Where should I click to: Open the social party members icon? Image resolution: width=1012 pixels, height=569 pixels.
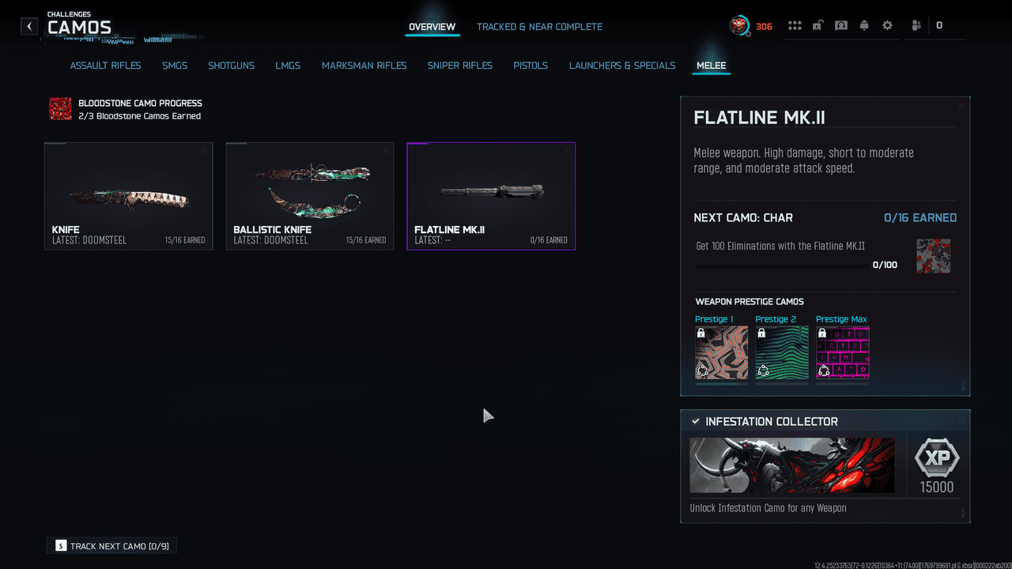click(916, 26)
